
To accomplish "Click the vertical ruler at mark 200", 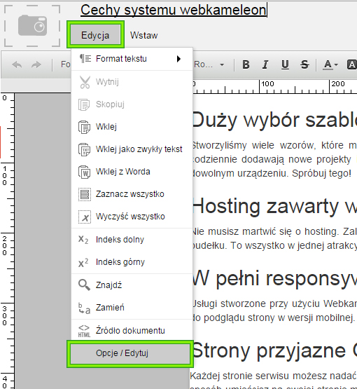I will 4,245.
